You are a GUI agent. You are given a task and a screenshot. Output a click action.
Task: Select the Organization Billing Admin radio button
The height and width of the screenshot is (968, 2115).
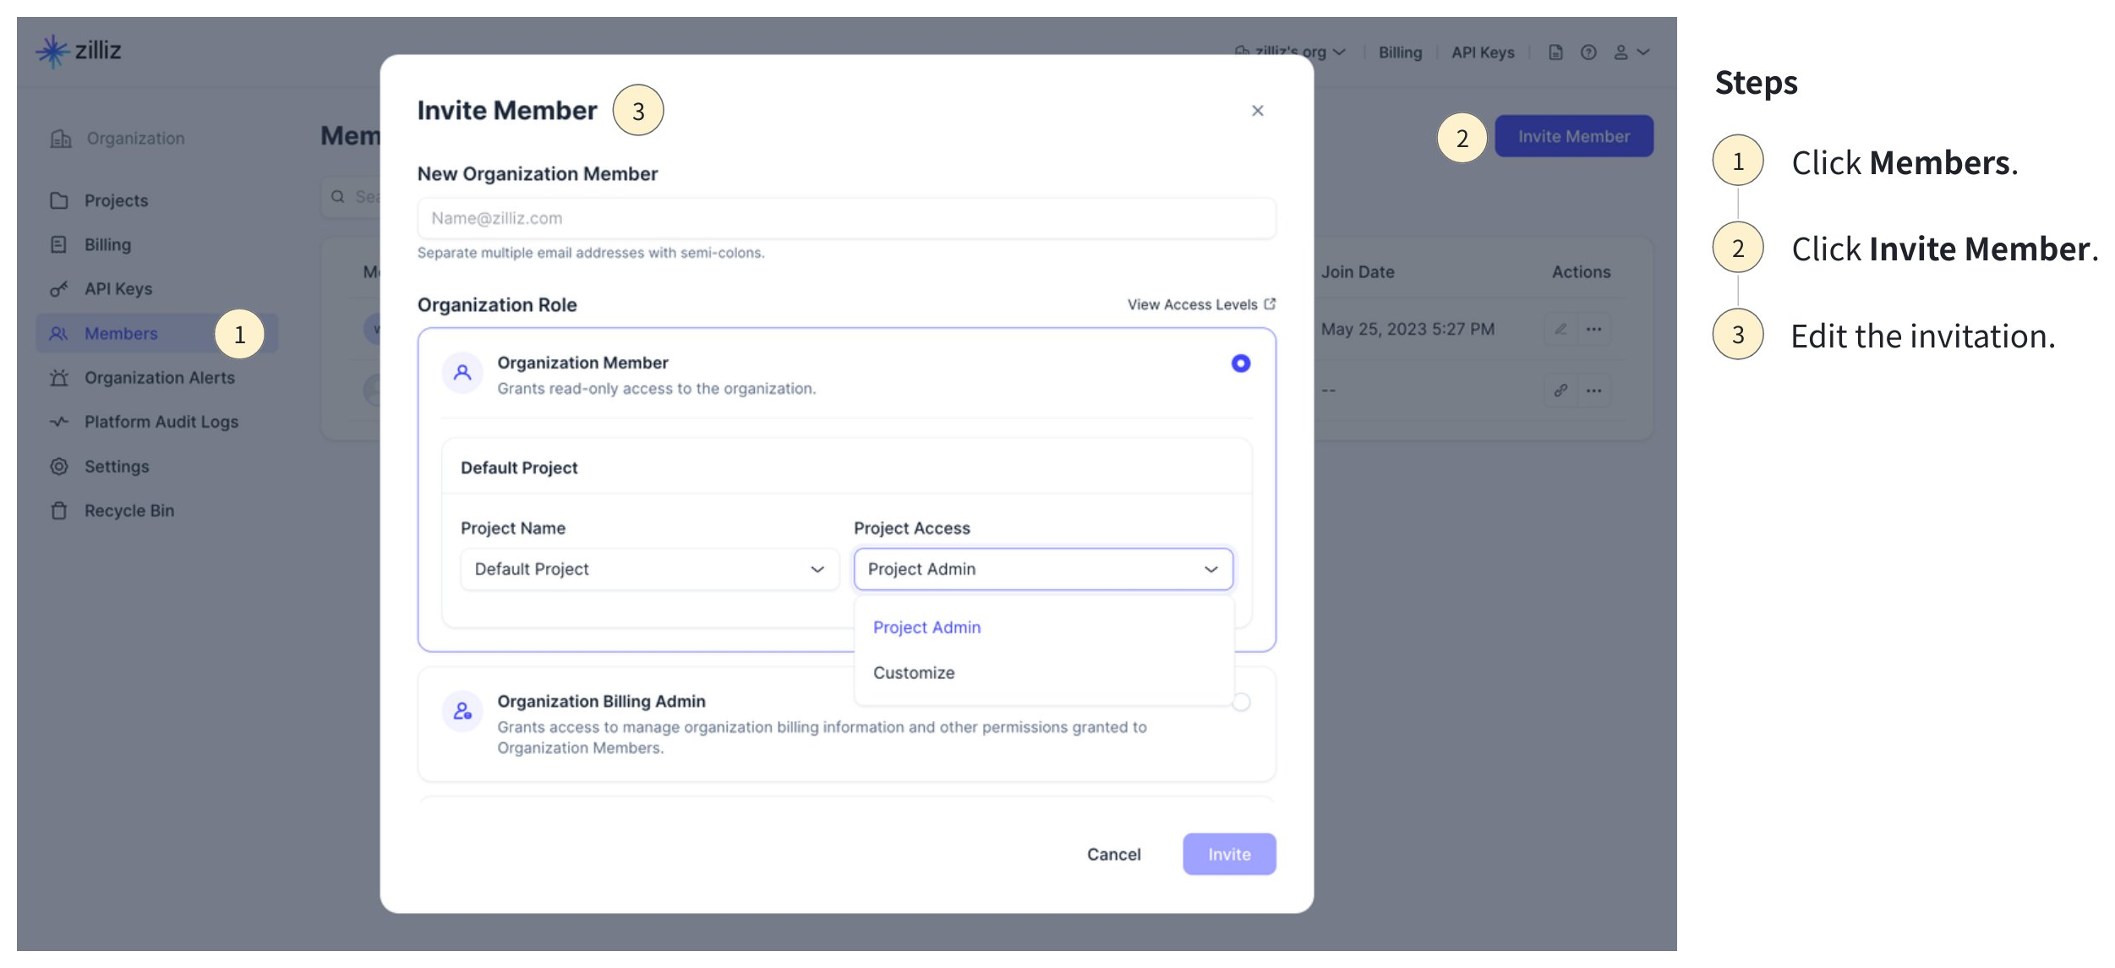tap(1241, 703)
